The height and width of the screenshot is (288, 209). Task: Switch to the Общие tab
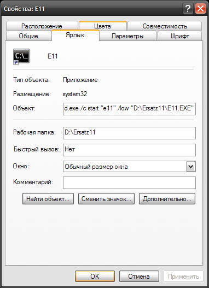coord(28,36)
